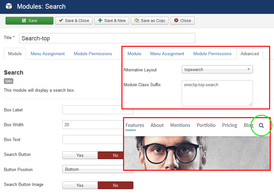Image resolution: width=274 pixels, height=194 pixels.
Task: Open the Menu Assignment tab on left
Action: pos(48,54)
